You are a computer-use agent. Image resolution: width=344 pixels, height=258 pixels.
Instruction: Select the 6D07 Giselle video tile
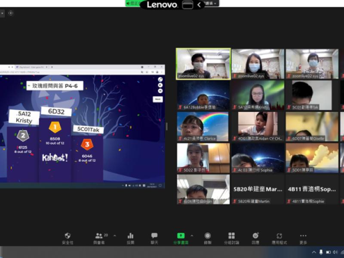pyautogui.click(x=312, y=126)
